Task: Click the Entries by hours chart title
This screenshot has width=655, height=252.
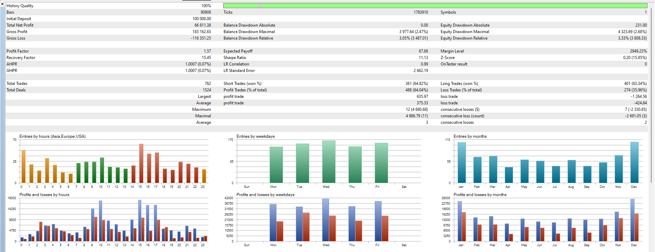Action: pyautogui.click(x=52, y=136)
